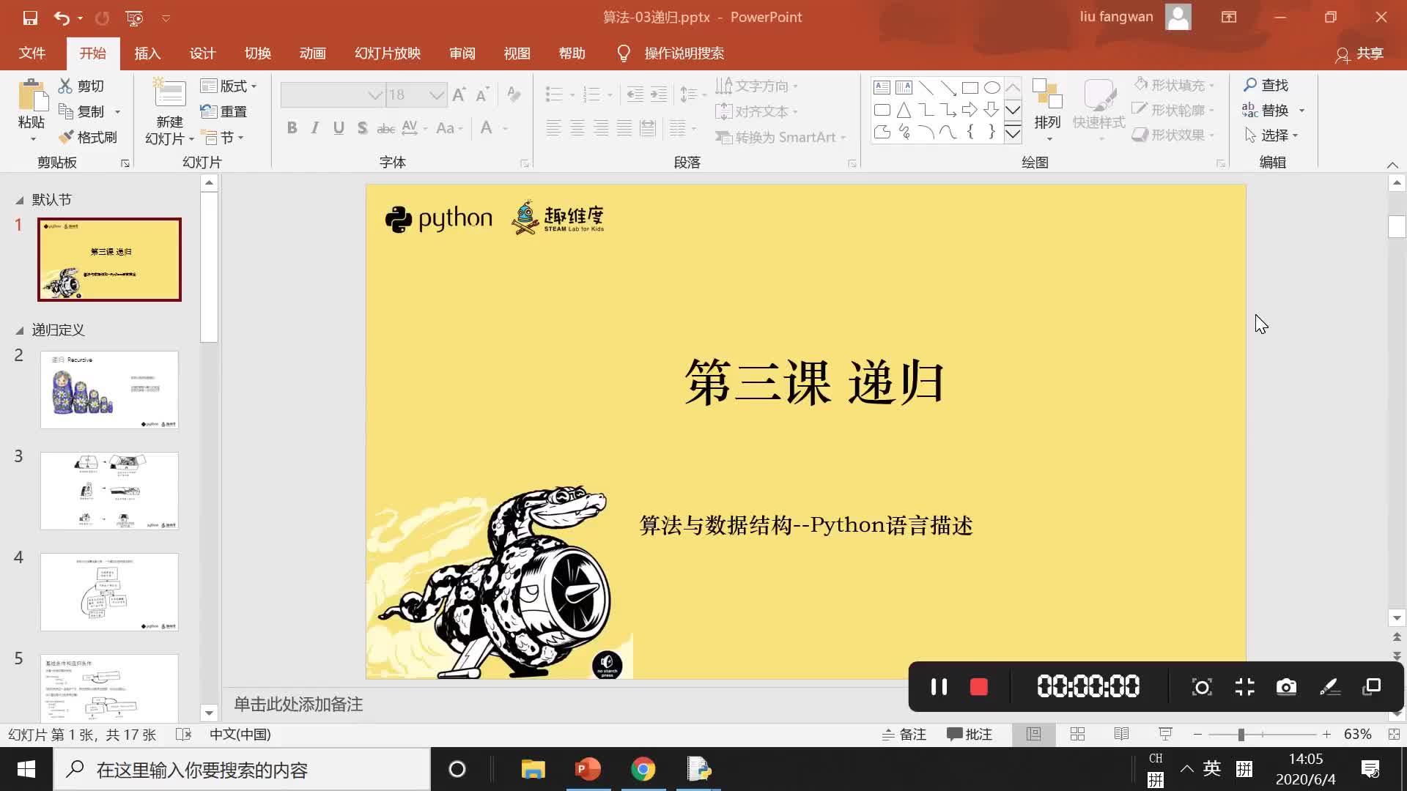The height and width of the screenshot is (791, 1407).
Task: Switch to the Slide Show (幻灯片放映) tab
Action: [x=388, y=53]
